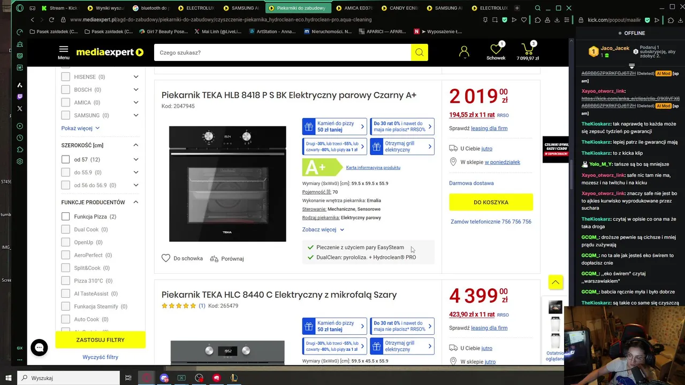685x385 pixels.
Task: Click the delivery truck icon by U Ciebie jutro
Action: pyautogui.click(x=453, y=149)
